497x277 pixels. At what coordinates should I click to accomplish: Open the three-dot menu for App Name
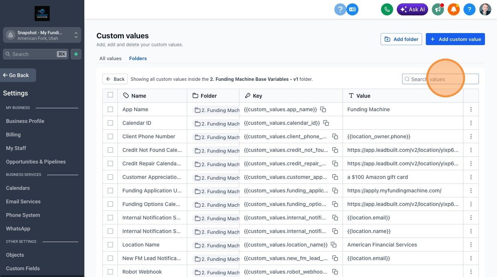tap(471, 109)
